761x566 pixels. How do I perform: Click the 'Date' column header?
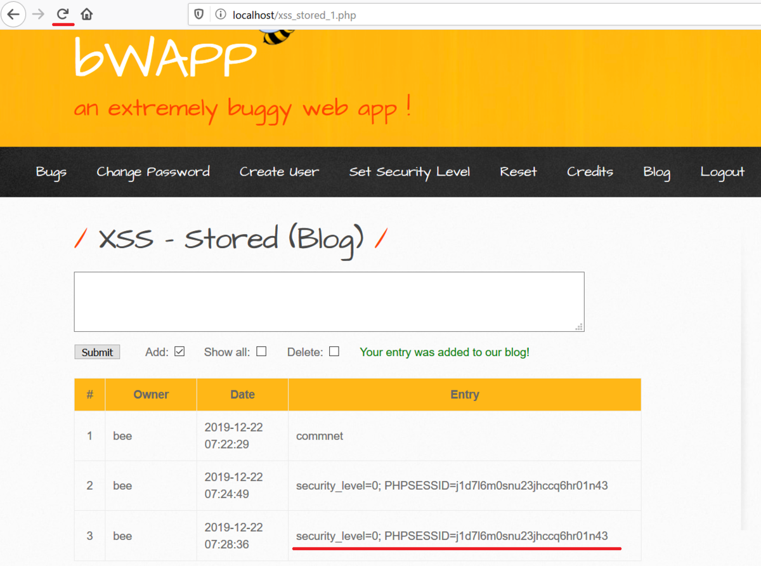pyautogui.click(x=242, y=395)
